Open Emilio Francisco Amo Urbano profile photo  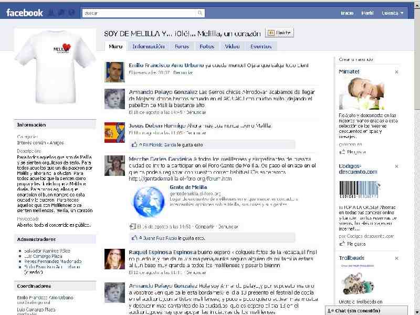(x=114, y=72)
